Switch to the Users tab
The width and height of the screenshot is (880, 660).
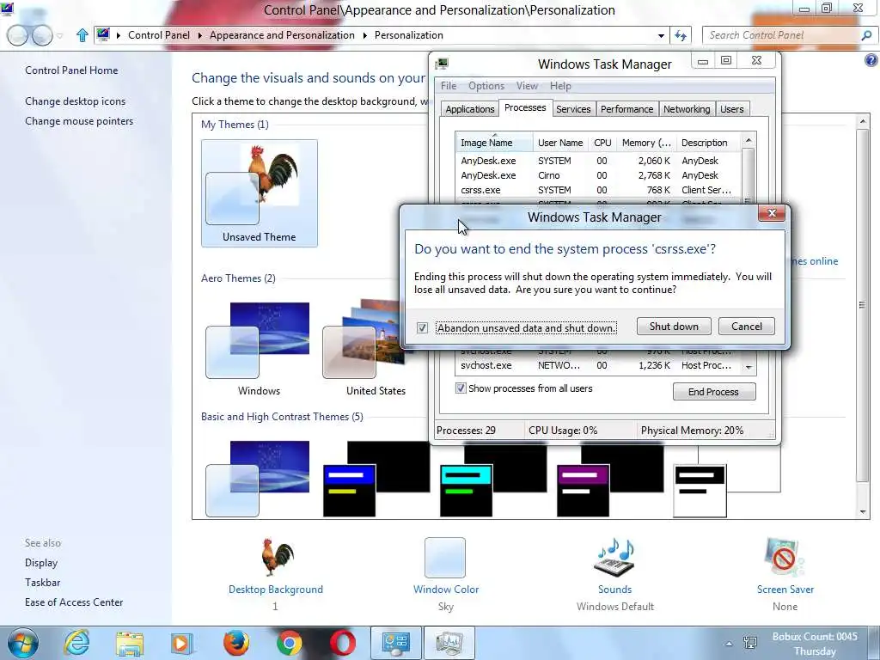[732, 109]
